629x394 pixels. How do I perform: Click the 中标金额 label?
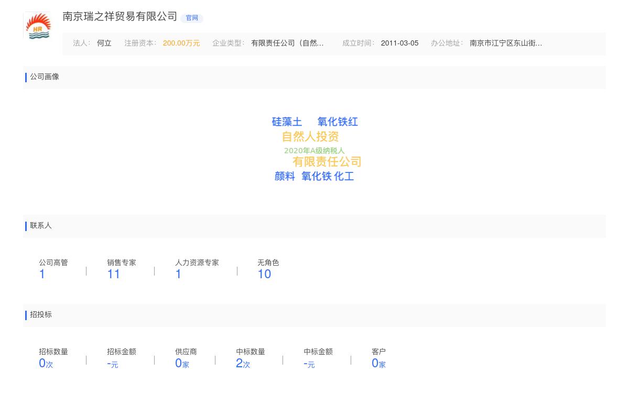[x=318, y=352]
